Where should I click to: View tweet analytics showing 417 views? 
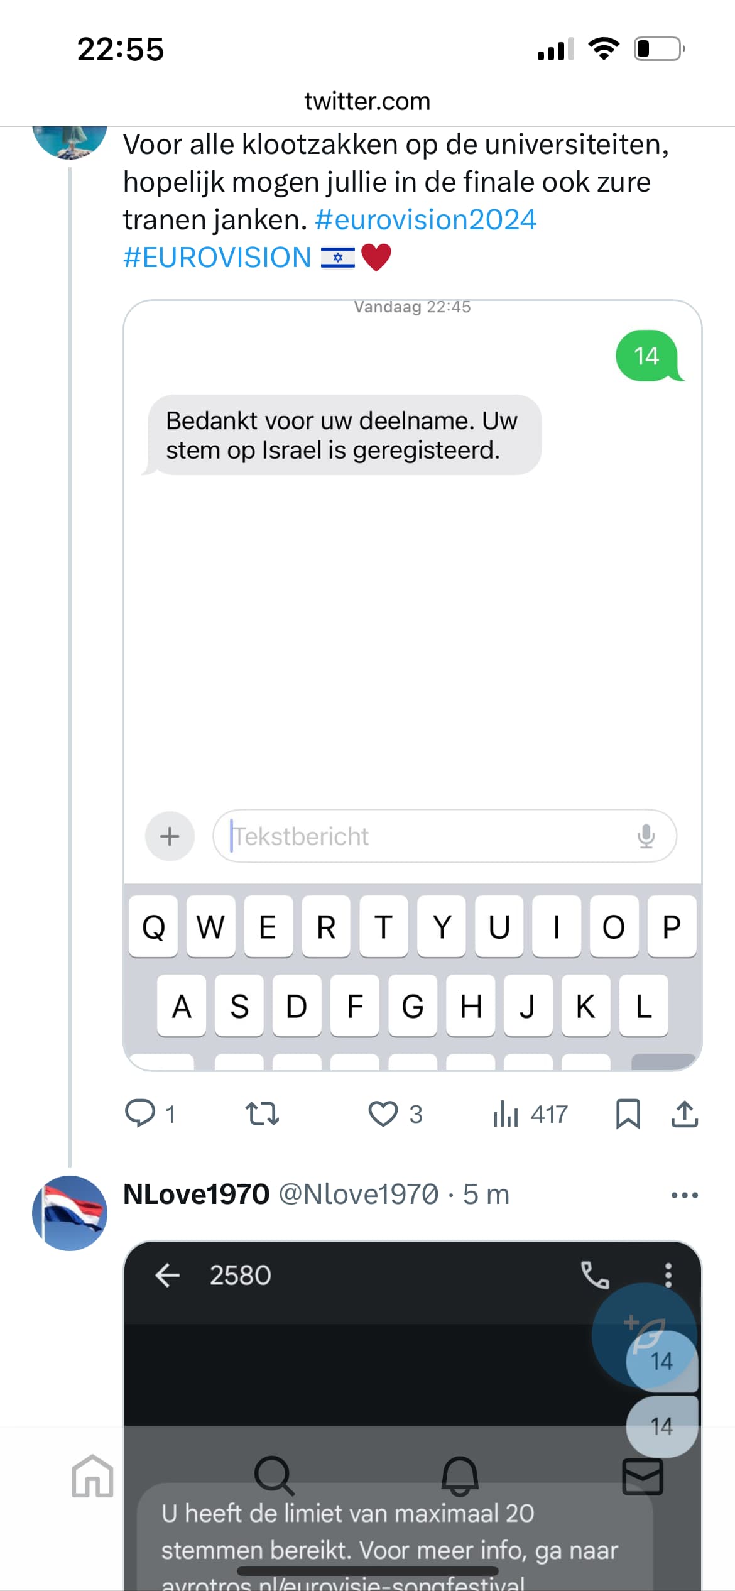[x=506, y=1113]
